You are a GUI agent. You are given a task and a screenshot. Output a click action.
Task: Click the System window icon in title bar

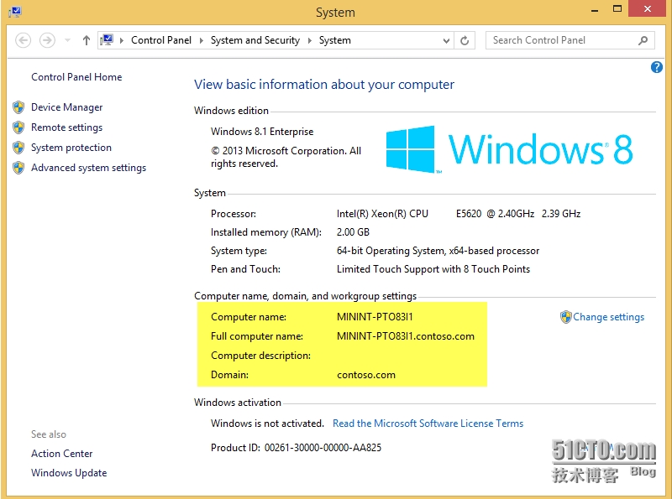tap(15, 12)
